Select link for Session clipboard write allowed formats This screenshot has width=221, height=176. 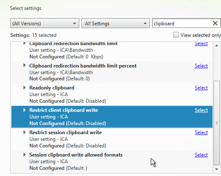coord(201,155)
